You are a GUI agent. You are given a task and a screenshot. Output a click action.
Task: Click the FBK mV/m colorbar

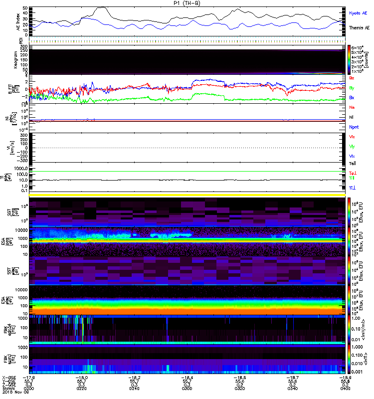[x=349, y=330]
